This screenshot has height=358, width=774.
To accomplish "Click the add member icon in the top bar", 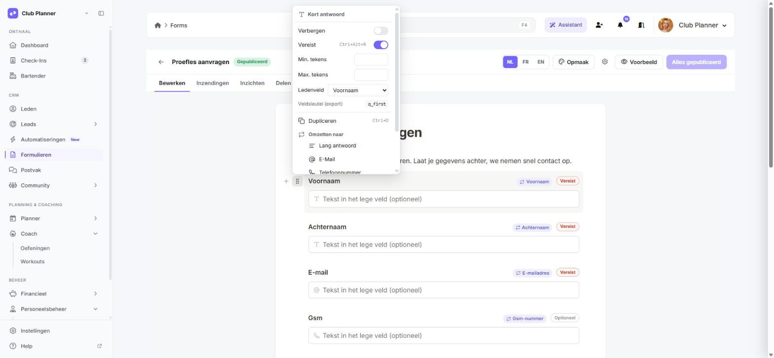I will [599, 25].
